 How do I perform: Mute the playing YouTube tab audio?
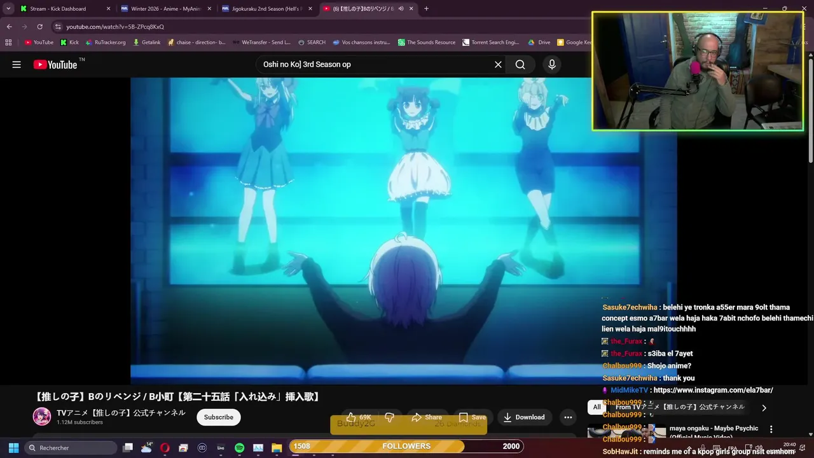tap(401, 9)
